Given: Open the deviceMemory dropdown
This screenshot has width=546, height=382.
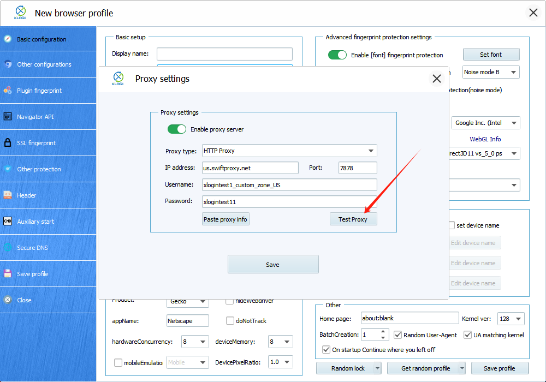Looking at the screenshot, I should tap(281, 342).
